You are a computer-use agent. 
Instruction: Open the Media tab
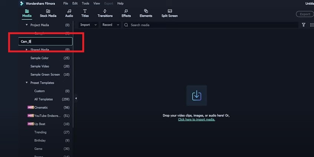click(27, 13)
